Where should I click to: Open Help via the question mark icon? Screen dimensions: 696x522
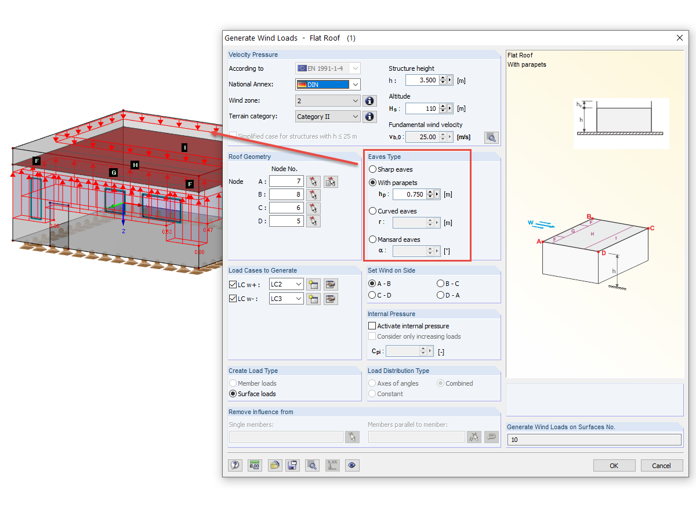pos(235,465)
